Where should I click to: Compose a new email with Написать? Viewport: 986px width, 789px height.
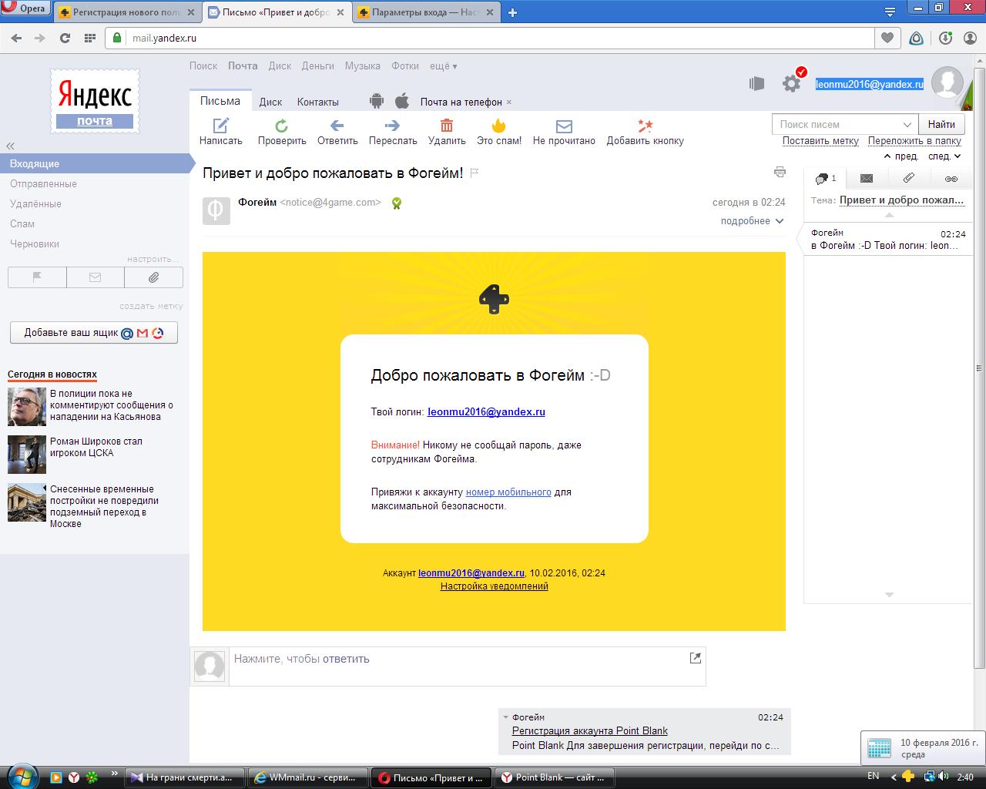(x=221, y=132)
